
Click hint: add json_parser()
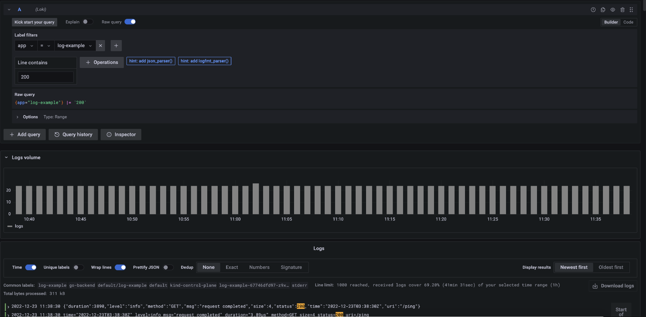tap(151, 61)
